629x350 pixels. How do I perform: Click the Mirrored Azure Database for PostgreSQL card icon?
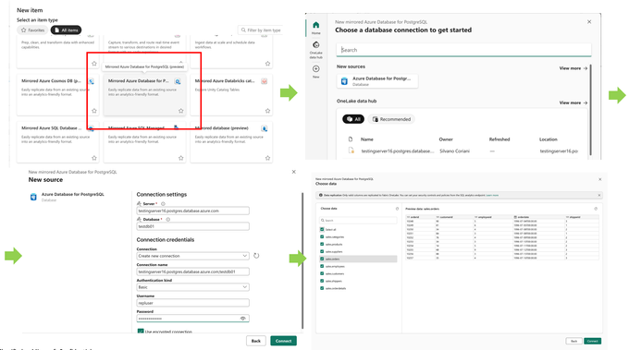[178, 81]
